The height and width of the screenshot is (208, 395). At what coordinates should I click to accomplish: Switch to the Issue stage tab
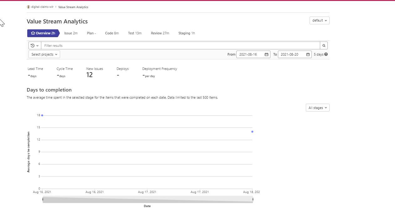(71, 33)
